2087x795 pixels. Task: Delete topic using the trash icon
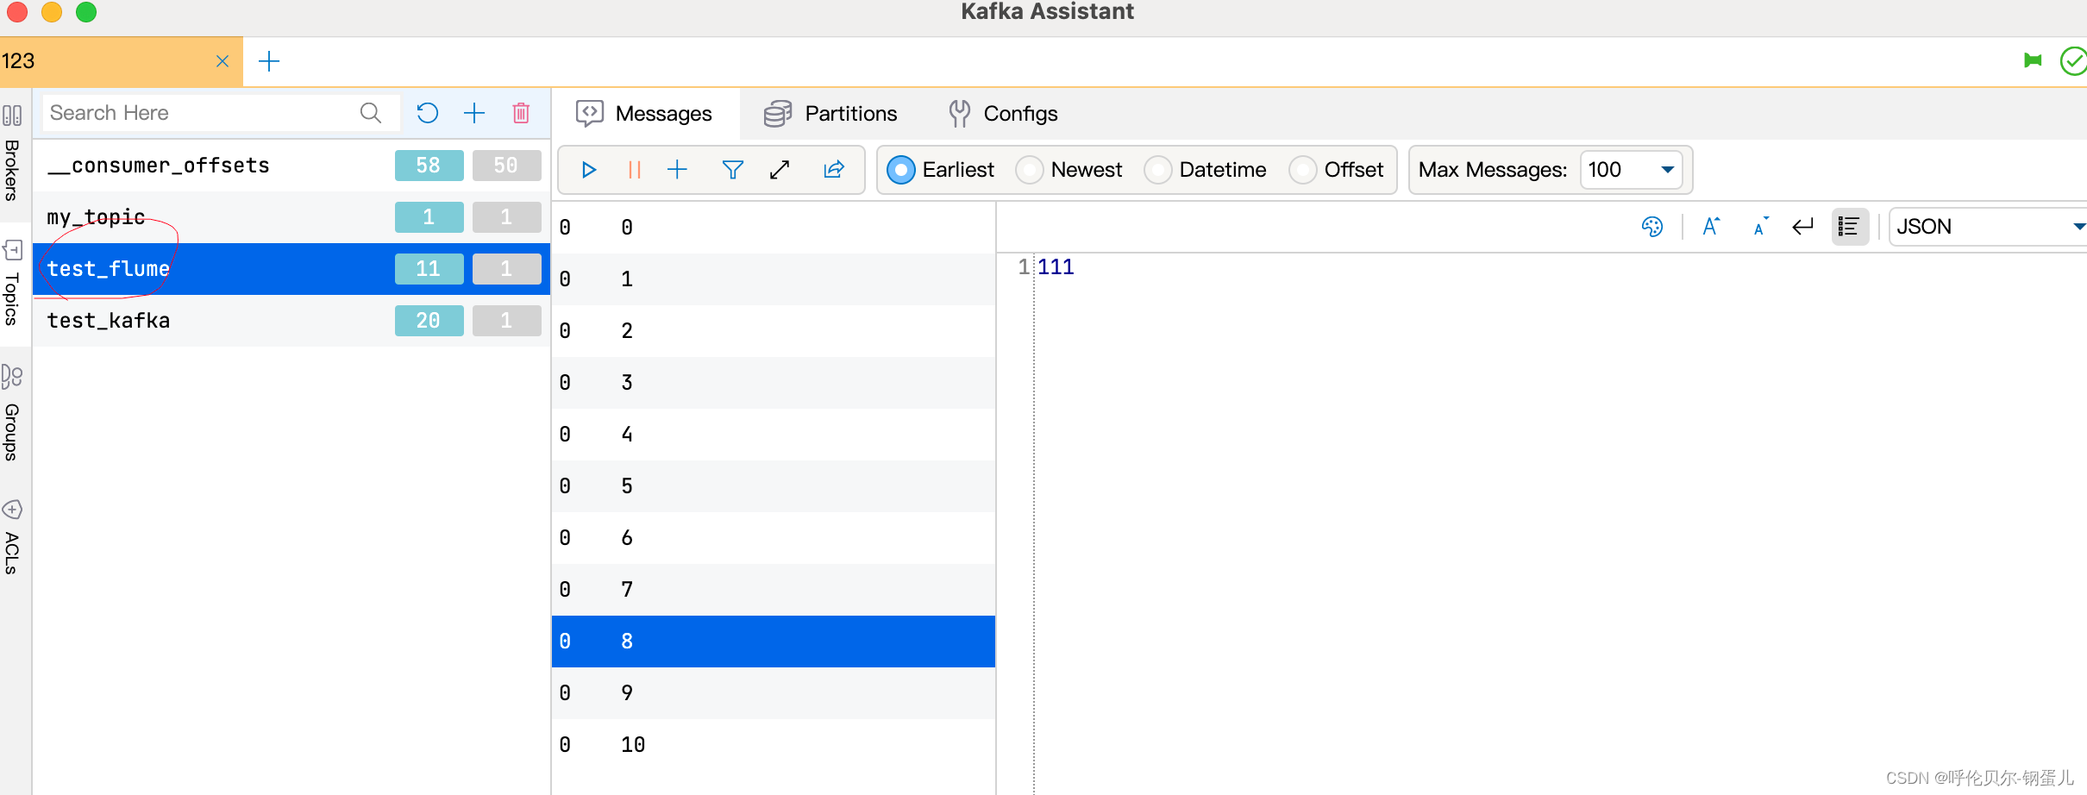pyautogui.click(x=521, y=113)
